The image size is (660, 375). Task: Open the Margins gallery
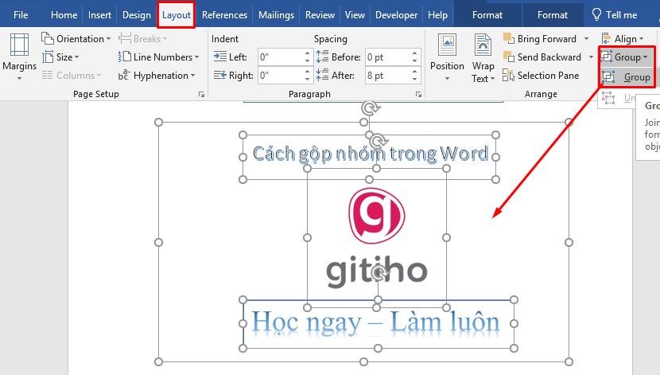[19, 57]
